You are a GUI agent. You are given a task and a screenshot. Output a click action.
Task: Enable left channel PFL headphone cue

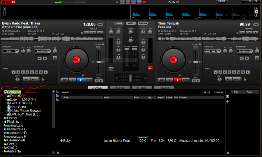point(111,69)
